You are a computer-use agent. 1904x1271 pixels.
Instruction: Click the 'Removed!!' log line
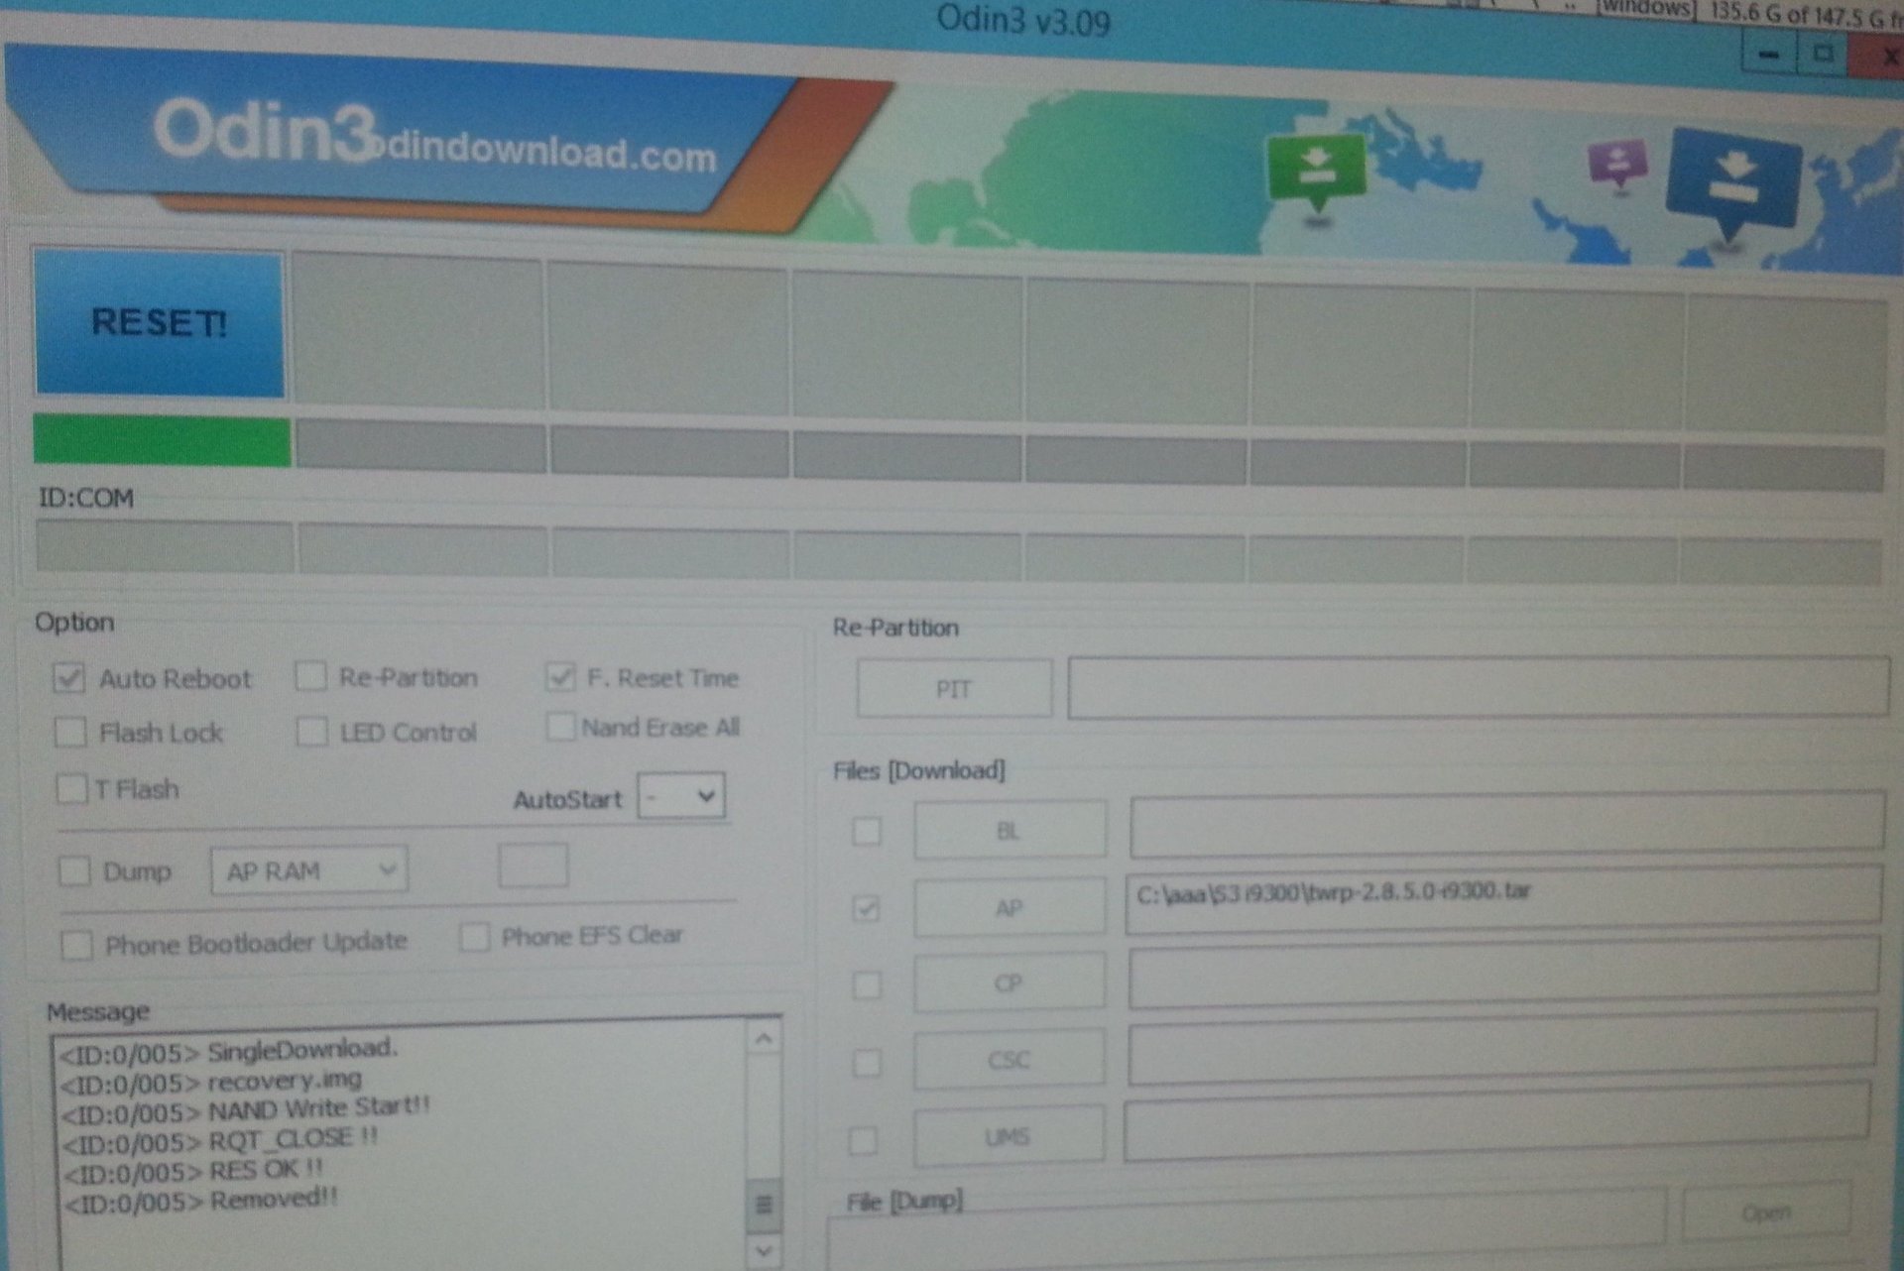[x=201, y=1201]
